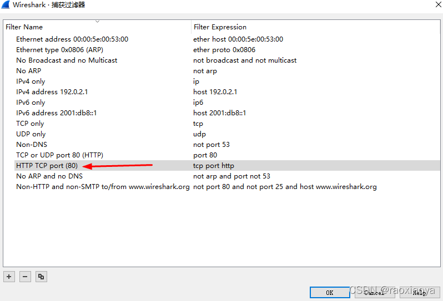Click expression ether host 00:00:5e:00:53:00

point(238,39)
